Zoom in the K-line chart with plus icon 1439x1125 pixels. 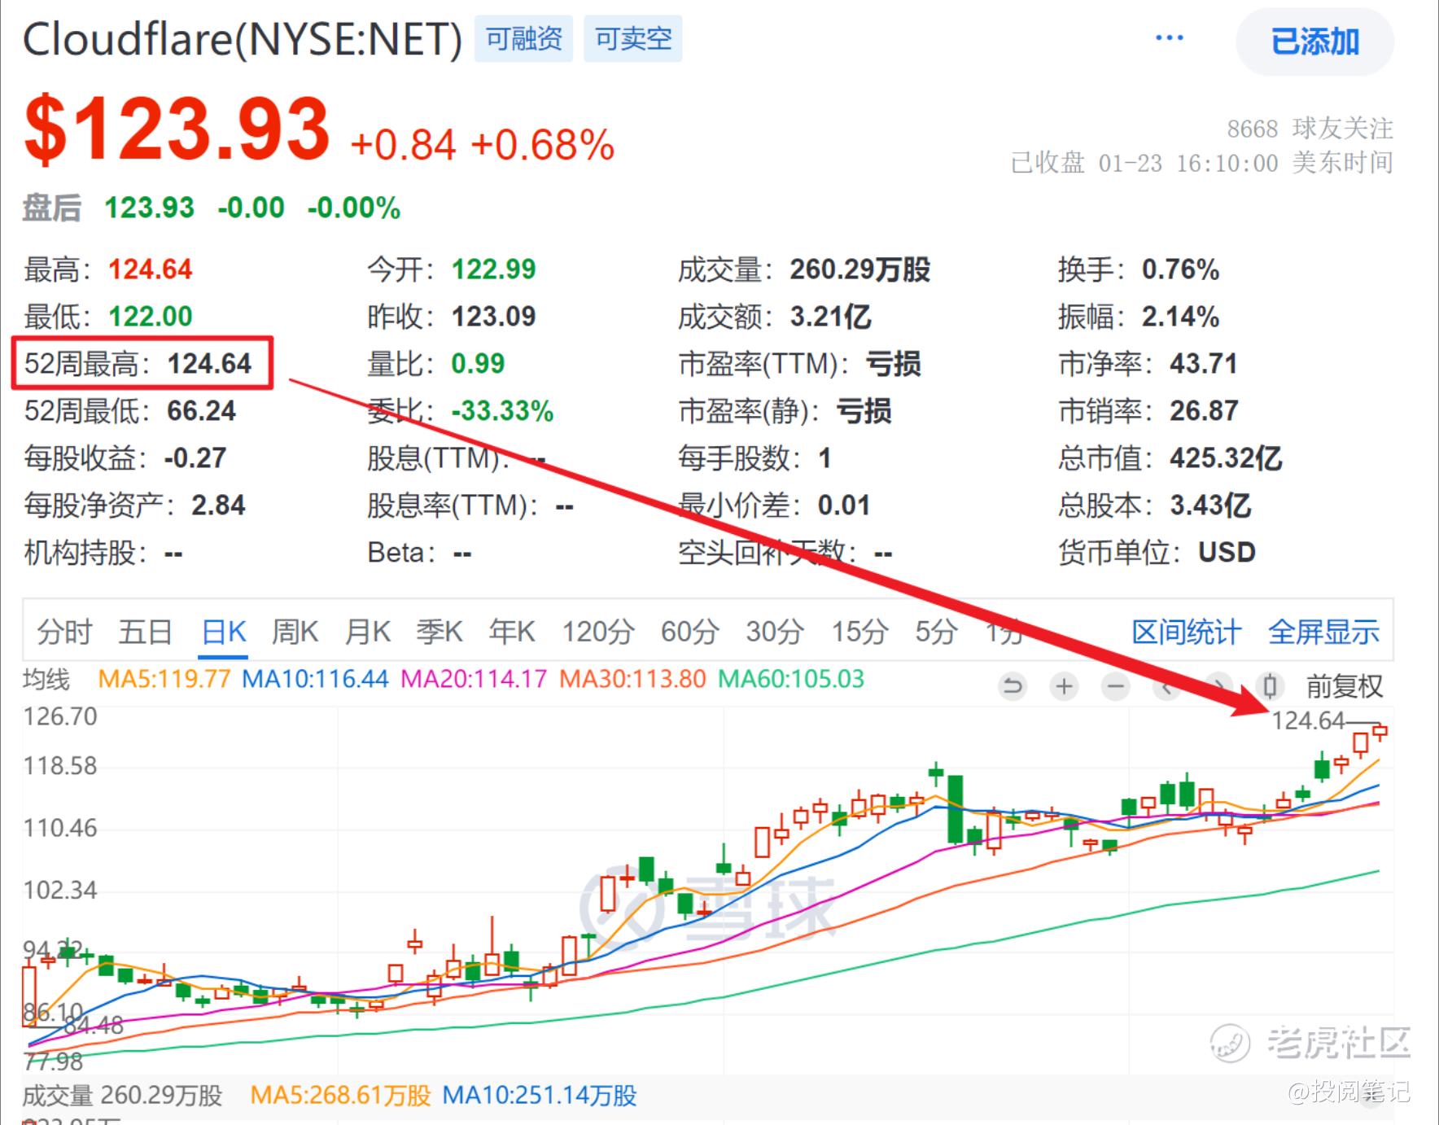tap(1064, 687)
